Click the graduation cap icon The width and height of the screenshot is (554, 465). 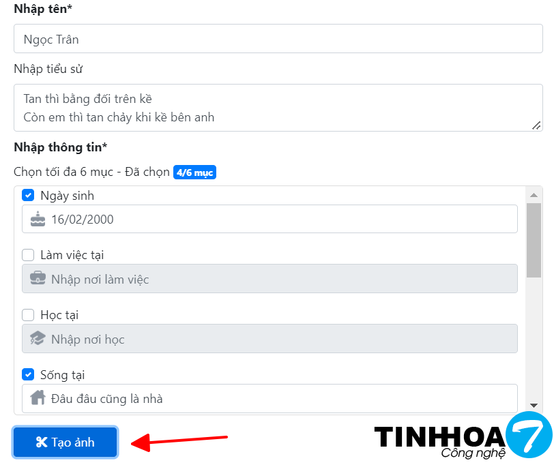pos(38,338)
